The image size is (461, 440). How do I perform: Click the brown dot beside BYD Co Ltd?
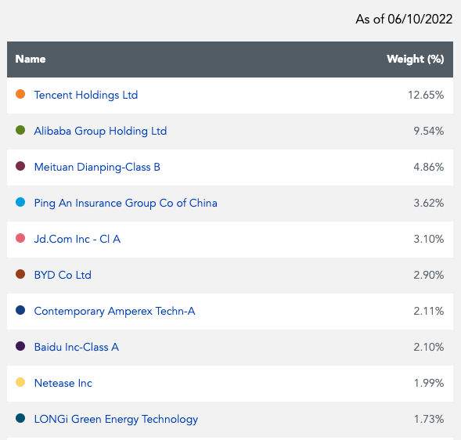pyautogui.click(x=20, y=274)
